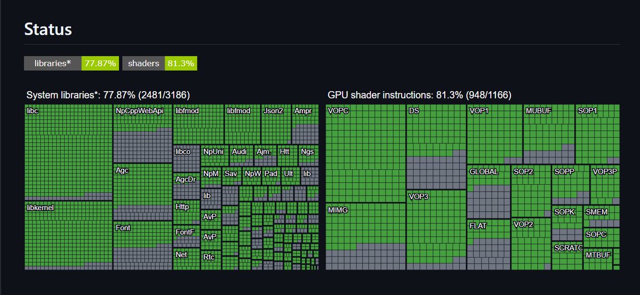Viewport: 640px width, 295px height.
Task: Click the Ampr library block
Action: click(305, 124)
